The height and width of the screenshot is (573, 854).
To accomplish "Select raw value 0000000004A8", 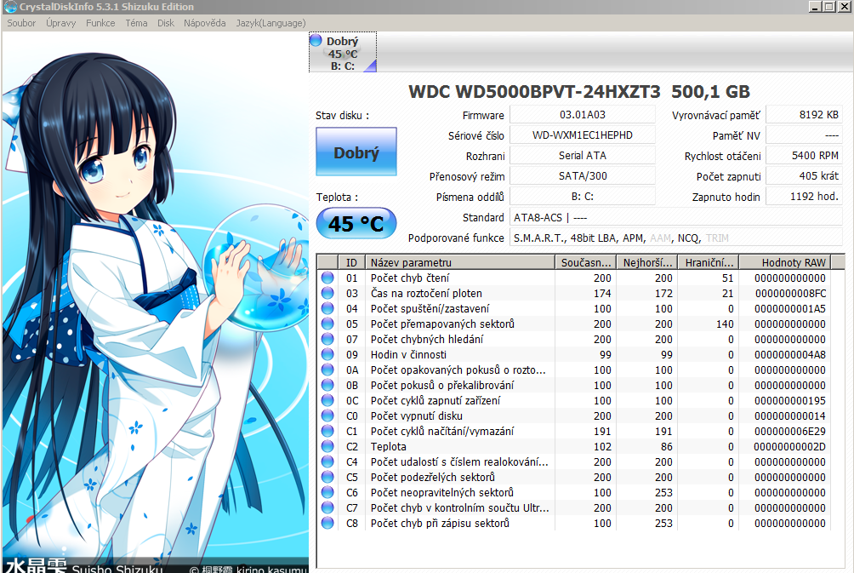I will 790,354.
